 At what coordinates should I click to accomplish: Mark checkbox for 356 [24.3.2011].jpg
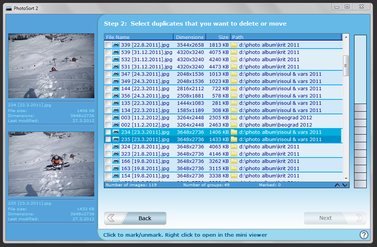[108, 96]
